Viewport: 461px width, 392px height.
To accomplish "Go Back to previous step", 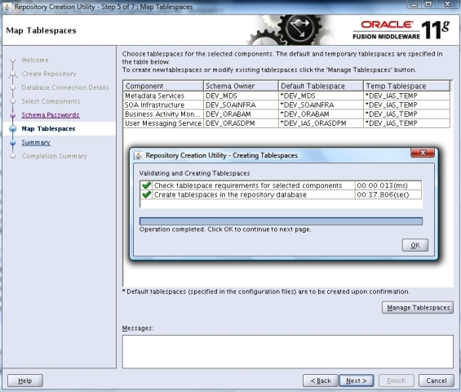I will click(321, 381).
